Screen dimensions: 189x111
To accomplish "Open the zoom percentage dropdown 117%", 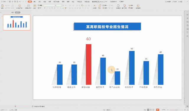I will 164,110.
